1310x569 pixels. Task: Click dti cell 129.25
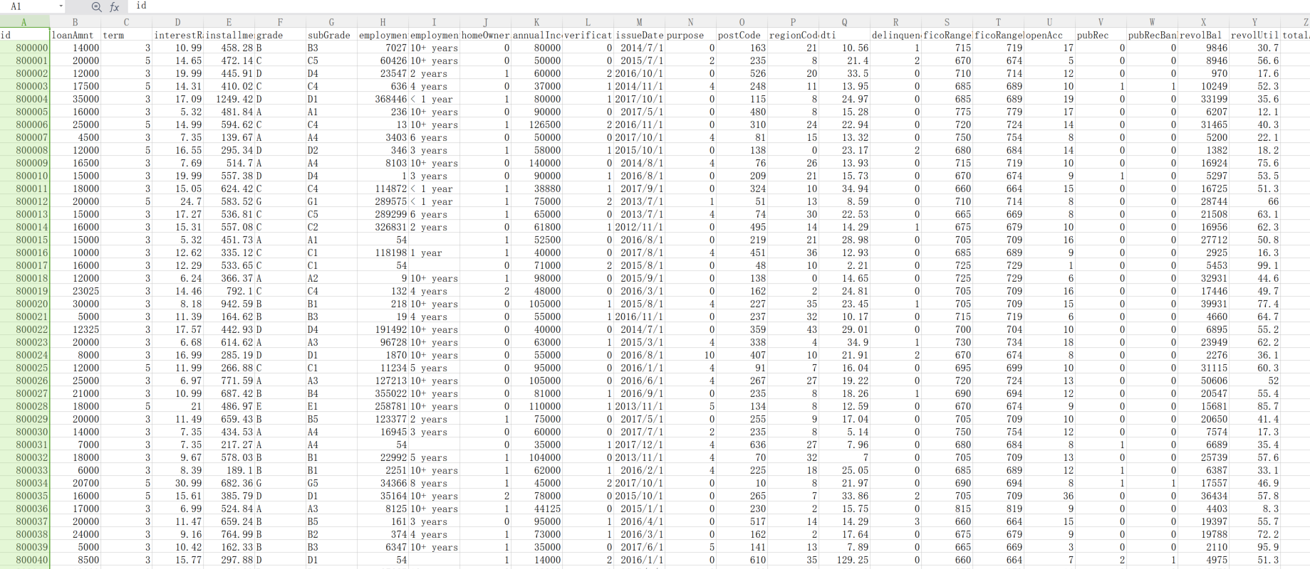[x=844, y=560]
